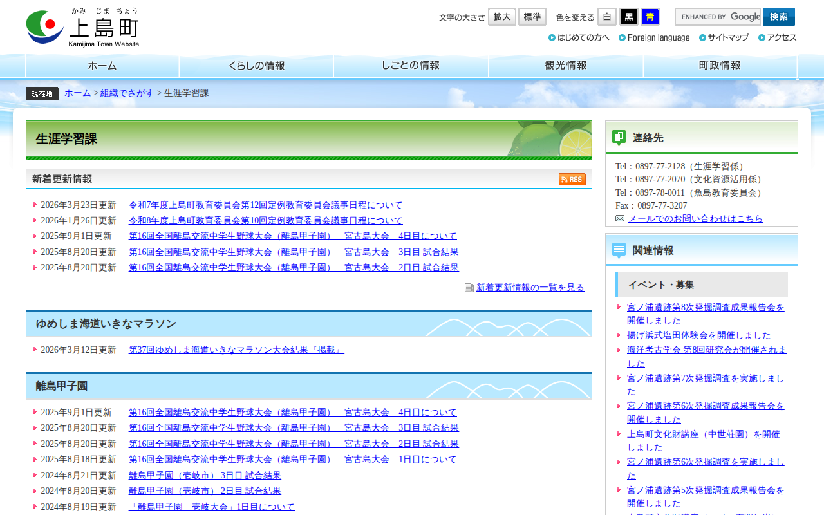Open アクセス link
The image size is (824, 515).
click(778, 37)
